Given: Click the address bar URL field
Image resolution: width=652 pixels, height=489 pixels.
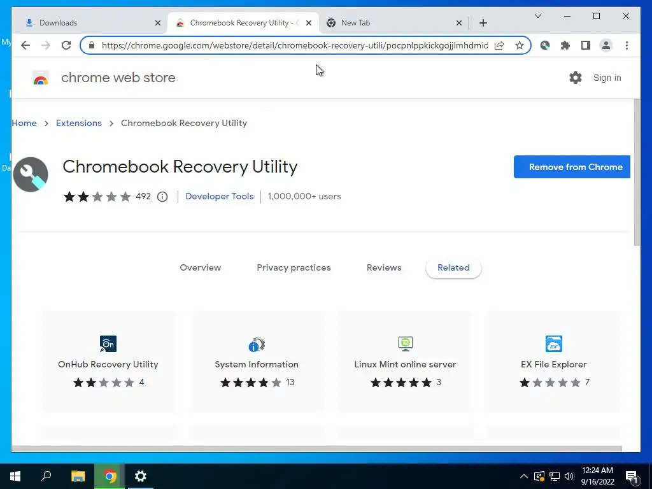Looking at the screenshot, I should 294,45.
